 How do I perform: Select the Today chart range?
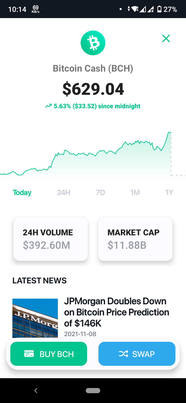(x=22, y=192)
